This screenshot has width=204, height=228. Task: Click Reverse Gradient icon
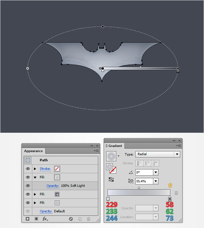click(111, 179)
